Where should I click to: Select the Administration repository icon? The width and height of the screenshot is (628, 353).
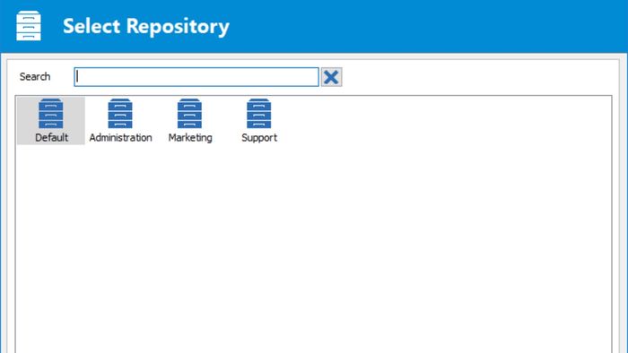click(x=120, y=114)
